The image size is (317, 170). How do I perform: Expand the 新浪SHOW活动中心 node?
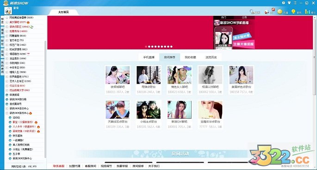pos(7,109)
